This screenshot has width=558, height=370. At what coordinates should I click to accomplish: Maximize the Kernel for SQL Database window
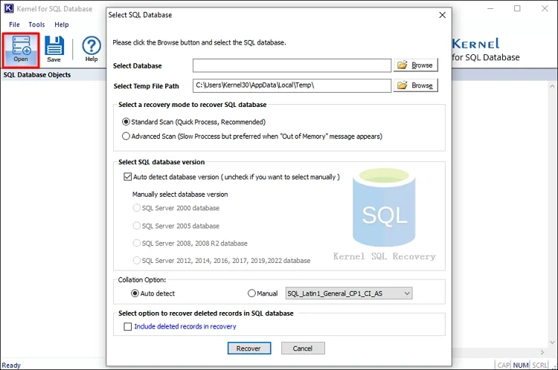coord(517,8)
